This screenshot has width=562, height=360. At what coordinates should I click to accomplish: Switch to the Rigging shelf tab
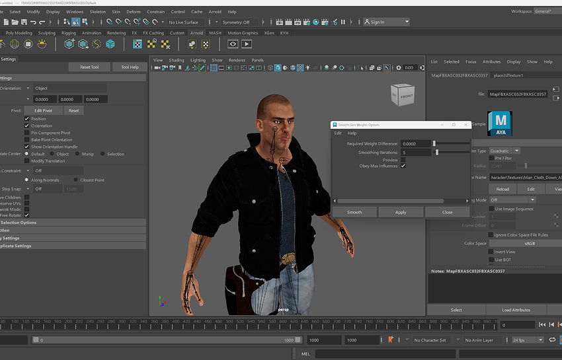point(69,32)
